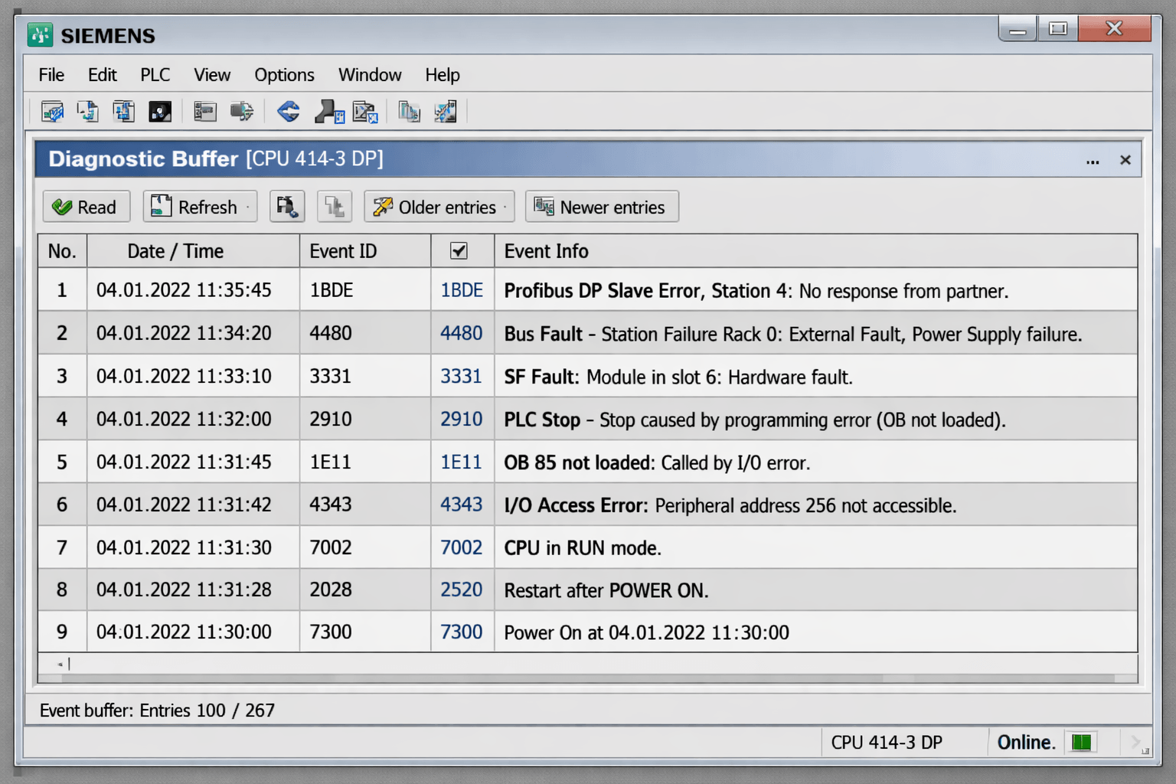Click the grayed-out icon button left of Older entries
1176x784 pixels.
(x=335, y=207)
